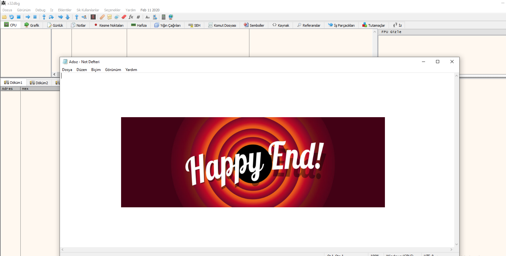Open the Seçenekler menu
The height and width of the screenshot is (256, 506).
click(x=112, y=10)
